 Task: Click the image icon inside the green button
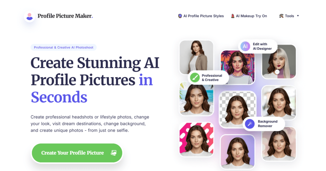pos(114,153)
